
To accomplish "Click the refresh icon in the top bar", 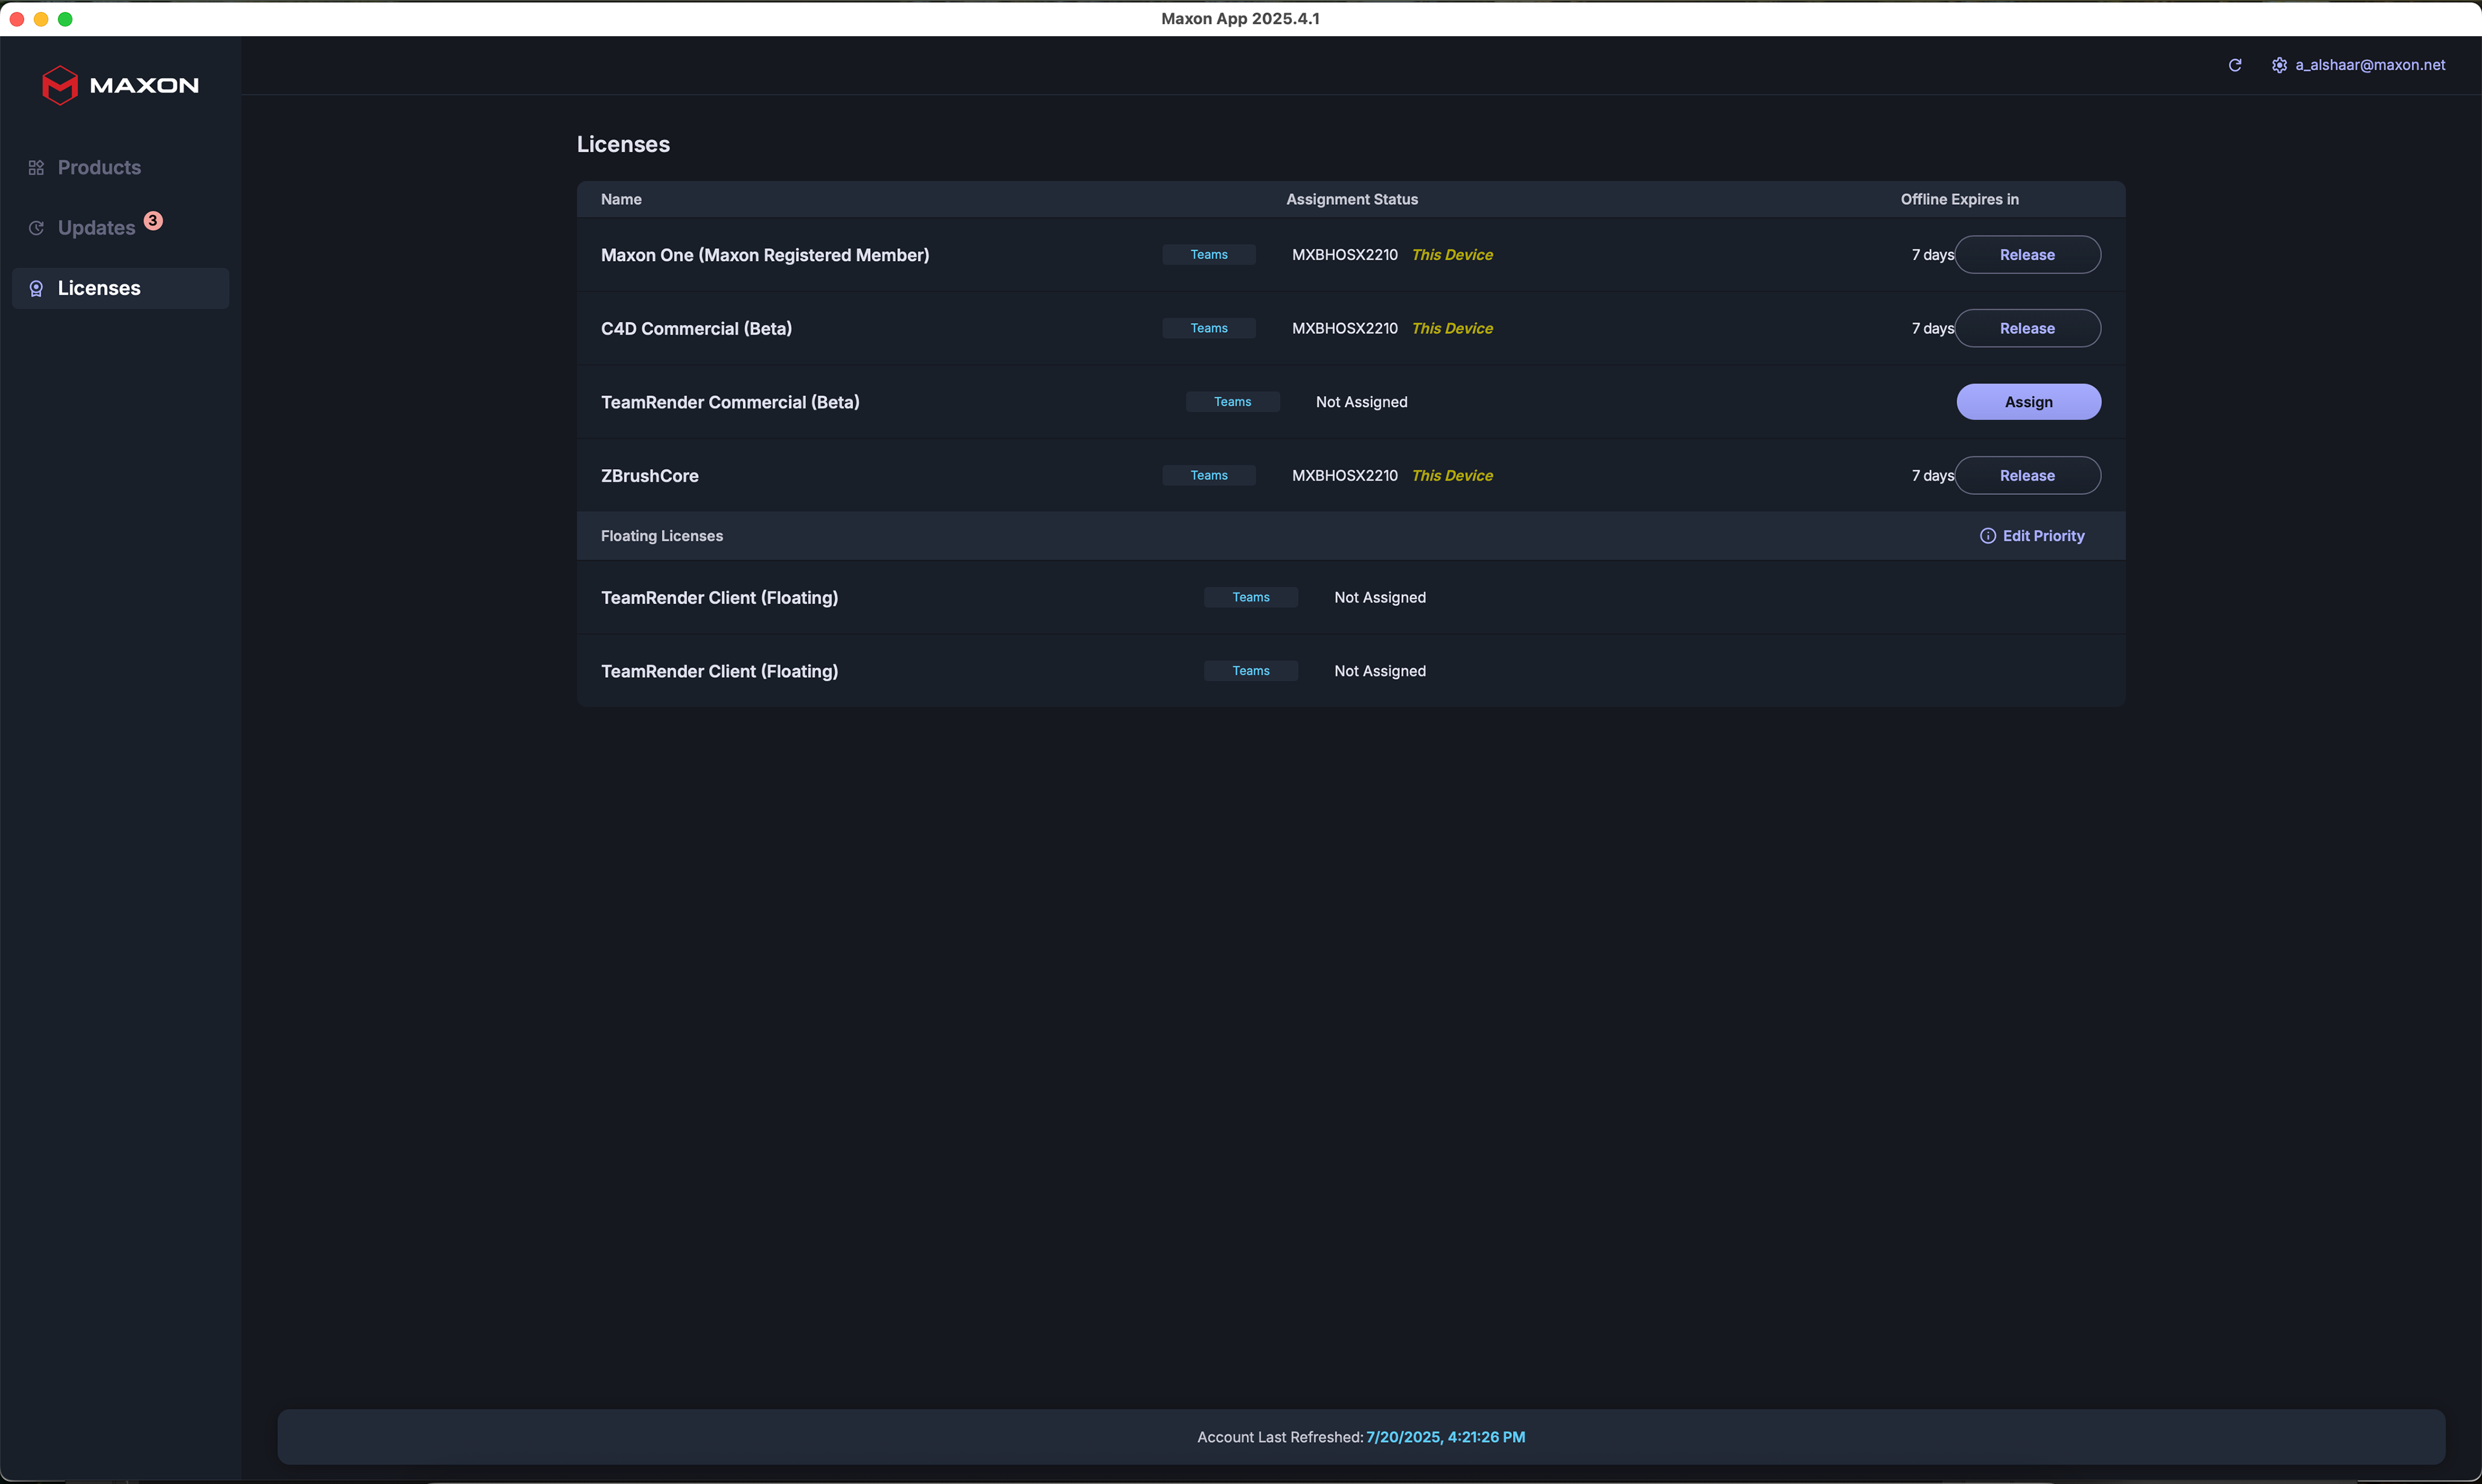I will (2235, 65).
